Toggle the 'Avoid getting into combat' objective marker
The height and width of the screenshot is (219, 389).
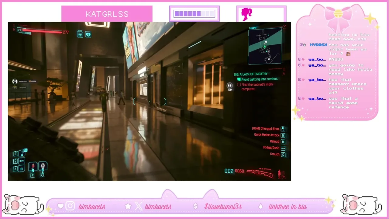[x=239, y=79]
